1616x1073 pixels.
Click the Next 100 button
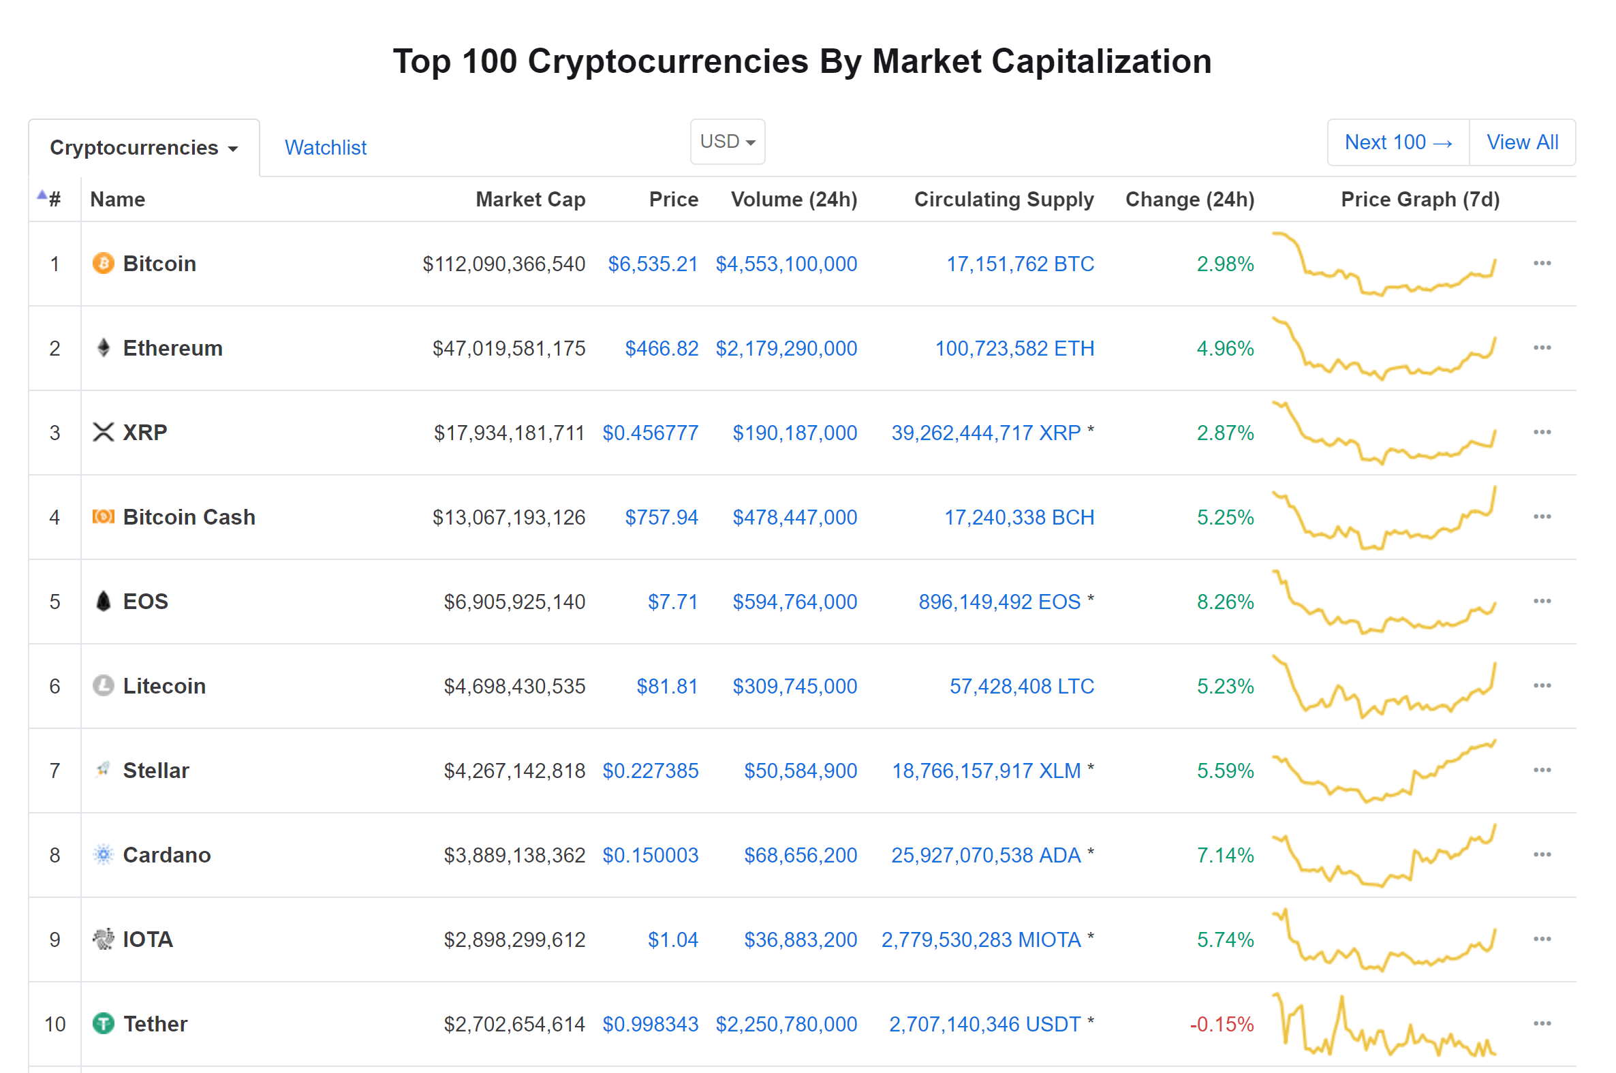pyautogui.click(x=1398, y=142)
